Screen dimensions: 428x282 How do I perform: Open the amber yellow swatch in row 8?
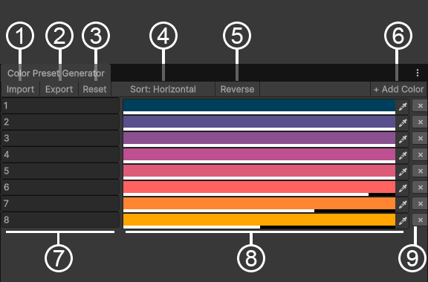pos(259,221)
